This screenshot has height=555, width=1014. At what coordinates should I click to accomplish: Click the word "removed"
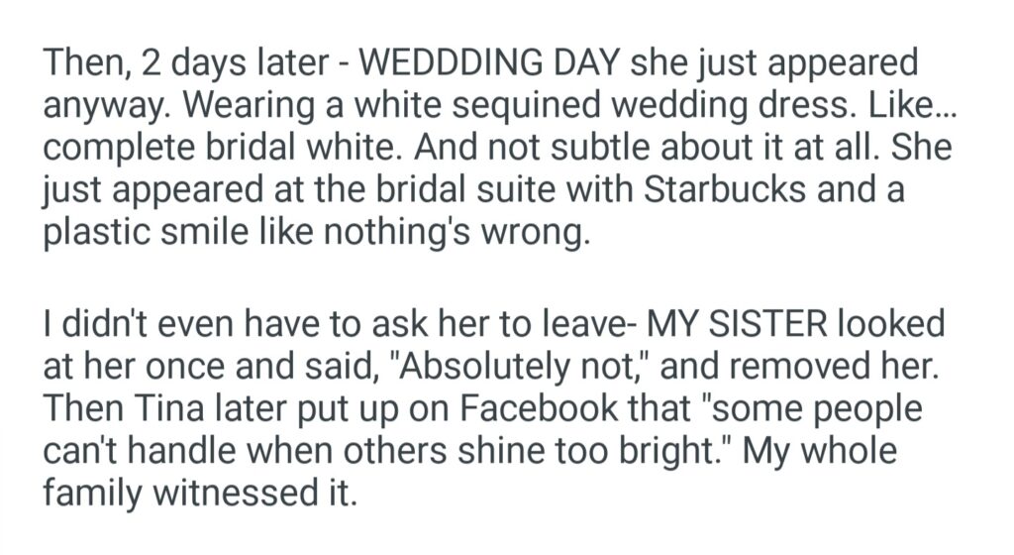pyautogui.click(x=816, y=367)
